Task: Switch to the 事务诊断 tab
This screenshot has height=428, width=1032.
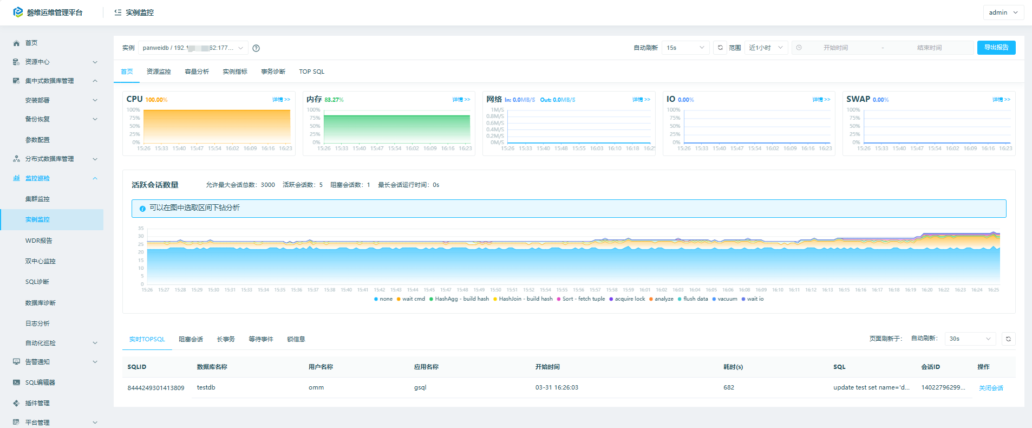Action: point(273,72)
